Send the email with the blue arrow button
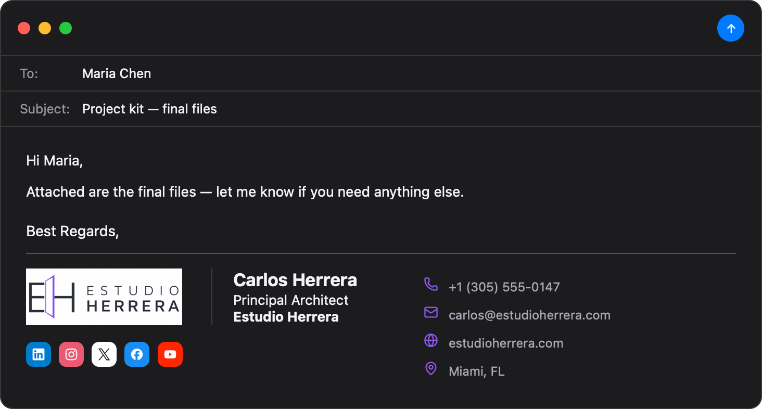The width and height of the screenshot is (762, 409). pyautogui.click(x=731, y=28)
